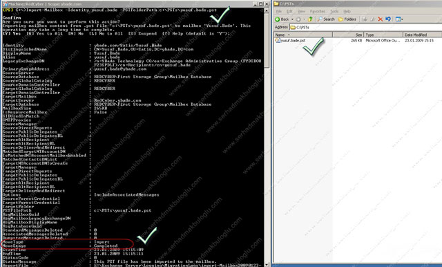Click the C:\PSTs address bar
The width and height of the screenshot is (442, 267).
(x=365, y=27)
